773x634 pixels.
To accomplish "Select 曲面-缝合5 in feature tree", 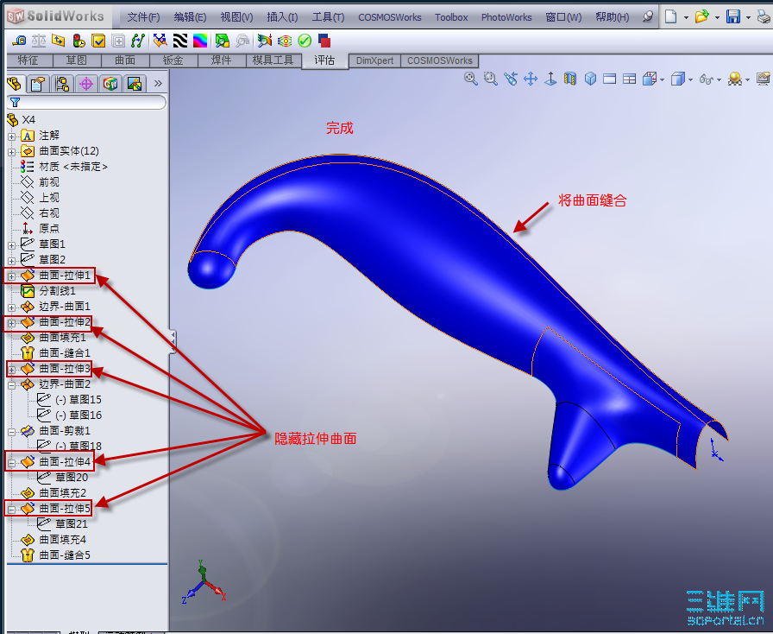I will click(x=65, y=555).
